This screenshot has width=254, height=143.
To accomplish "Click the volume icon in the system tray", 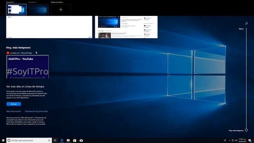I will pos(236,140).
